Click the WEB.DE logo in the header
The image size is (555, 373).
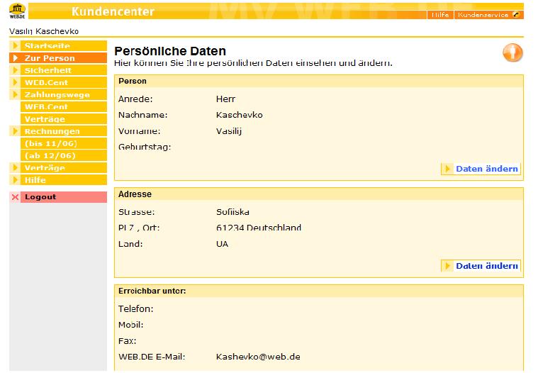pos(17,12)
